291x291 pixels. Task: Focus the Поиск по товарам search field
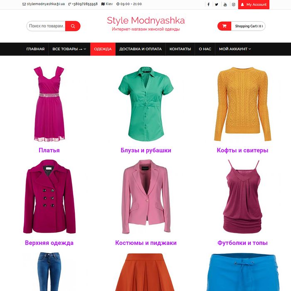pyautogui.click(x=46, y=26)
